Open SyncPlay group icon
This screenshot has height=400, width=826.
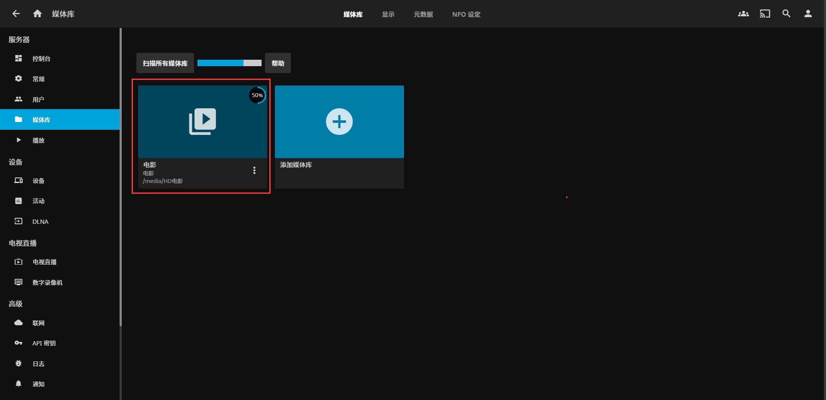[x=743, y=14]
